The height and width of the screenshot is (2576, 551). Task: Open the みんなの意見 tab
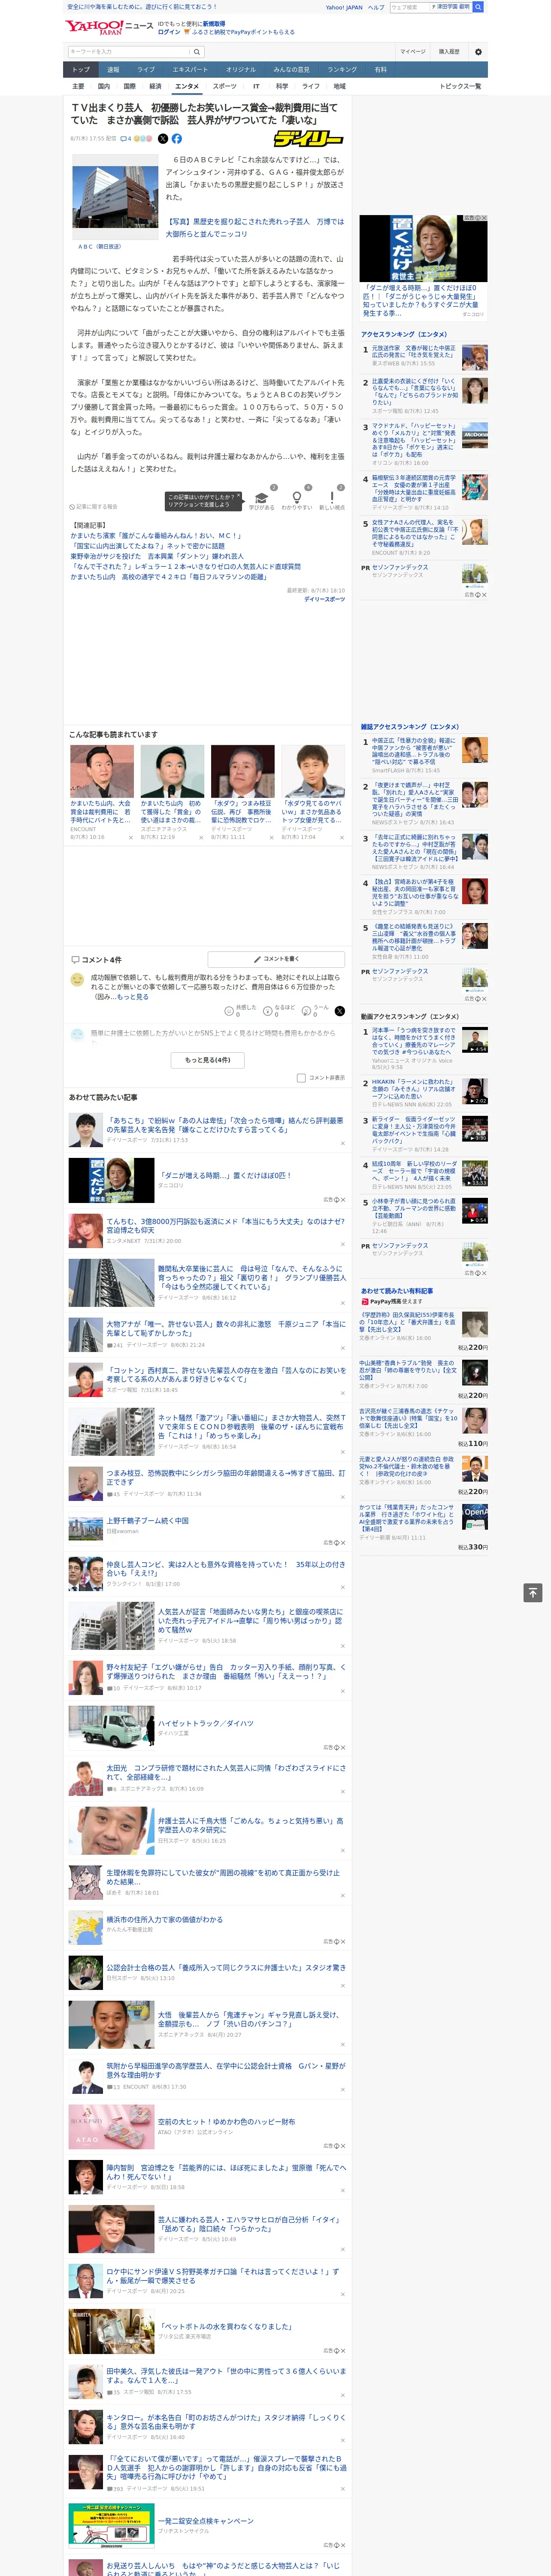(292, 70)
